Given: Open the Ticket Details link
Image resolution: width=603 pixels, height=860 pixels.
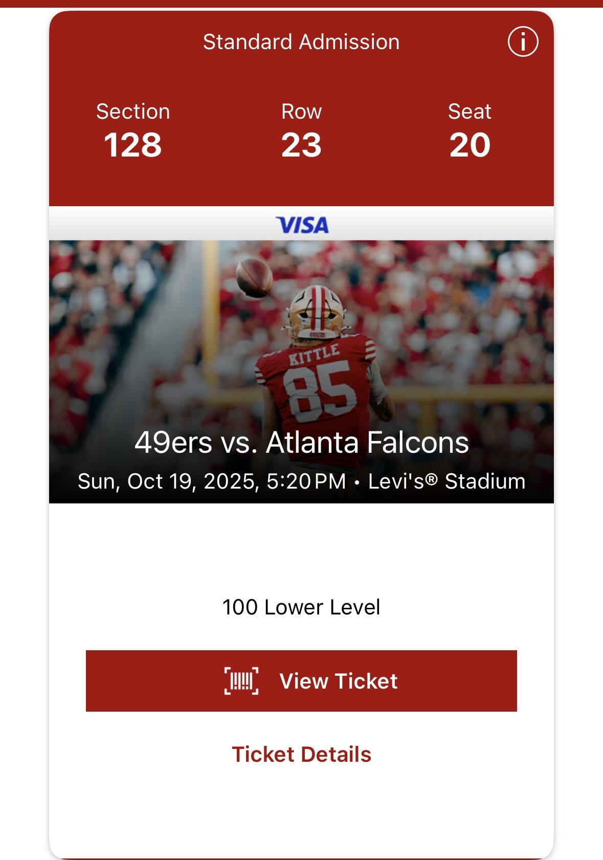Looking at the screenshot, I should (x=301, y=754).
